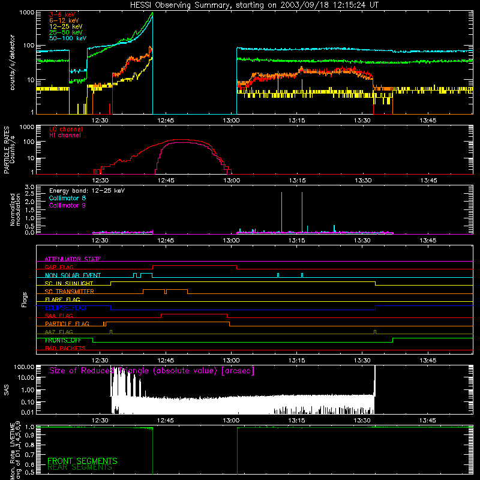This screenshot has width=480, height=480.
Task: Select the Collimator 9 legend label
Action: pos(67,205)
